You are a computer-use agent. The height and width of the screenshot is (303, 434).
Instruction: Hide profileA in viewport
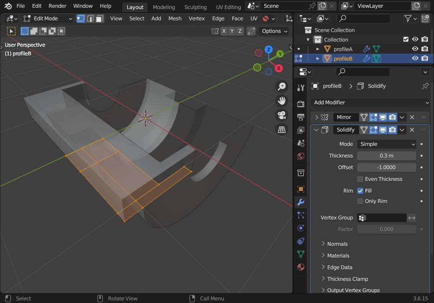tap(415, 49)
